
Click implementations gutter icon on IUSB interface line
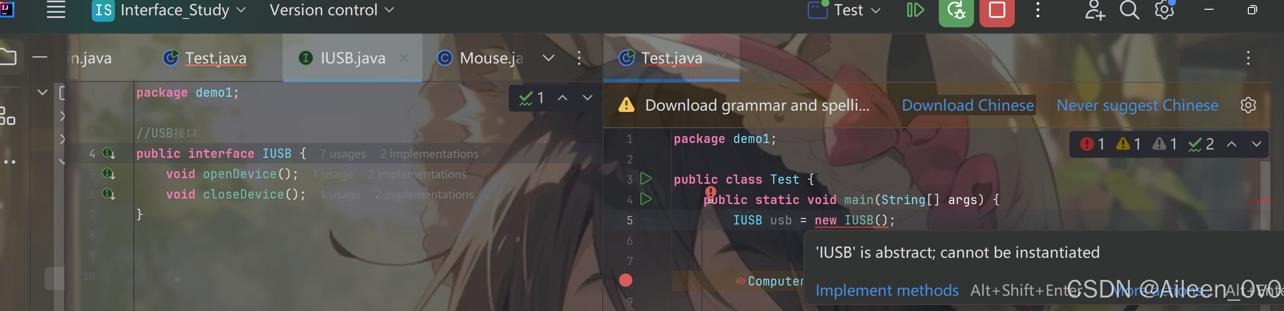click(109, 153)
